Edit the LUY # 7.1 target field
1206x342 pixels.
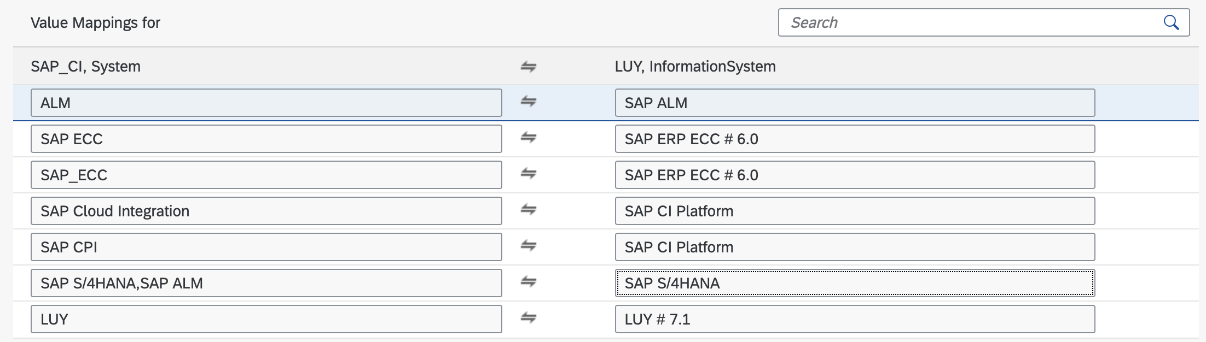855,319
